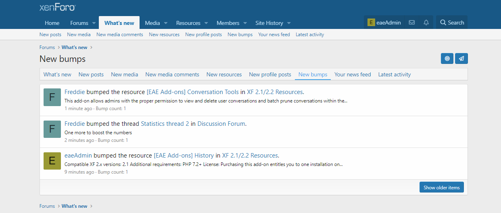The height and width of the screenshot is (213, 501).
Task: Switch to the Latest activity tab
Action: (x=394, y=74)
